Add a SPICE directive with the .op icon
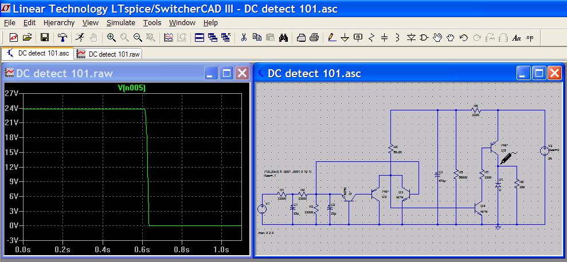The image size is (567, 262). (529, 37)
